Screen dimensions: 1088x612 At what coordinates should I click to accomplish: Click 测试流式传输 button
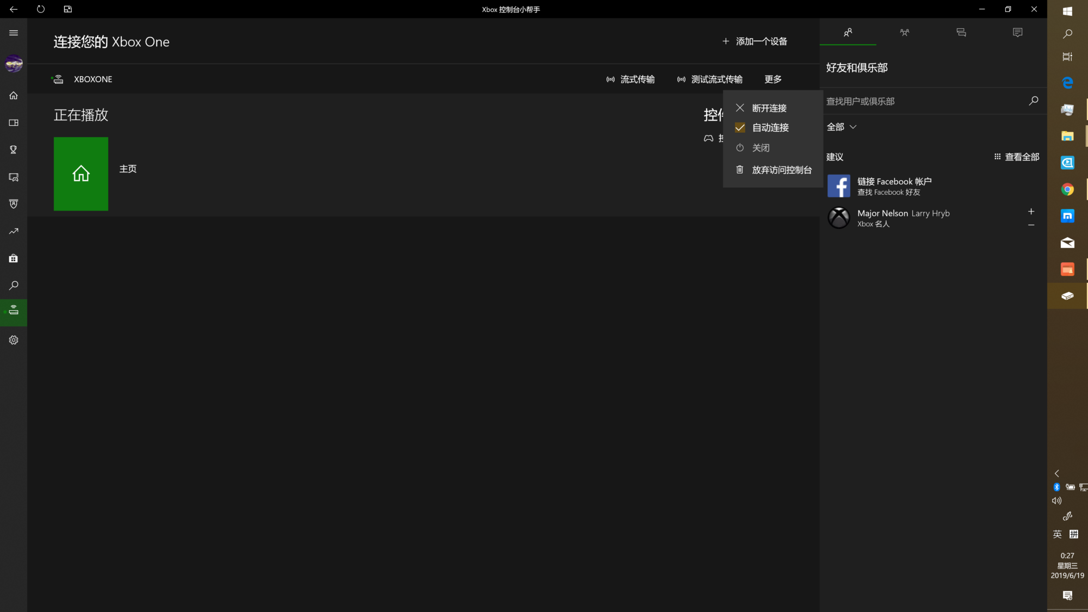click(710, 79)
